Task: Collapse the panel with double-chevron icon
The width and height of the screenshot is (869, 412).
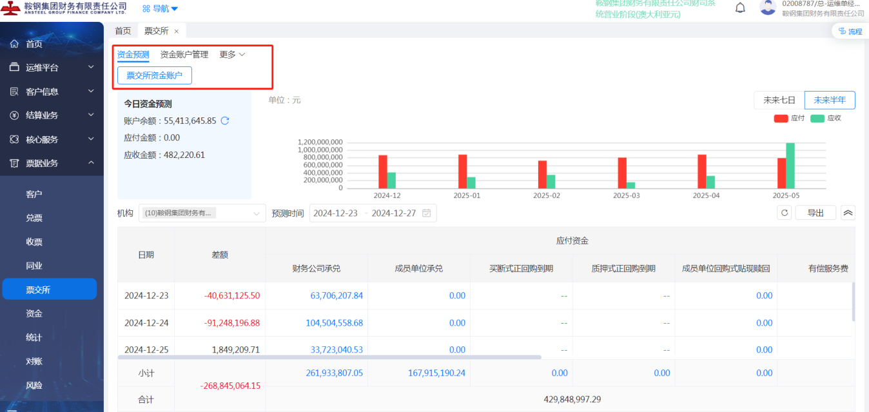Action: tap(848, 213)
